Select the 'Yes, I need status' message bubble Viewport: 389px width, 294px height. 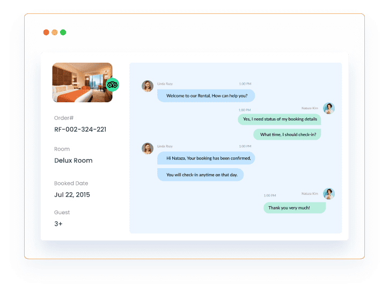tap(280, 119)
